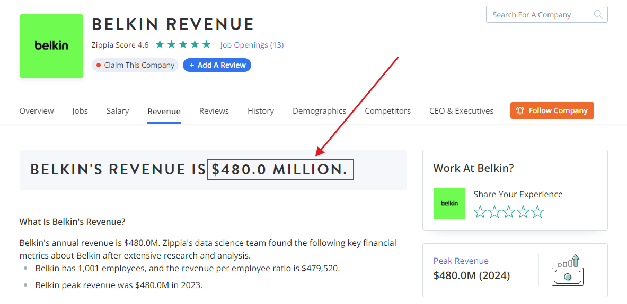Click the Claim This Company button
The image size is (627, 304).
coord(135,65)
